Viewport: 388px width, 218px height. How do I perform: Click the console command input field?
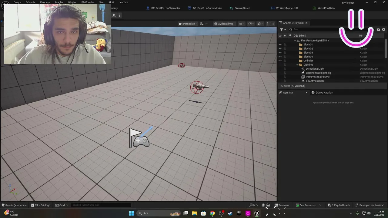pyautogui.click(x=101, y=205)
